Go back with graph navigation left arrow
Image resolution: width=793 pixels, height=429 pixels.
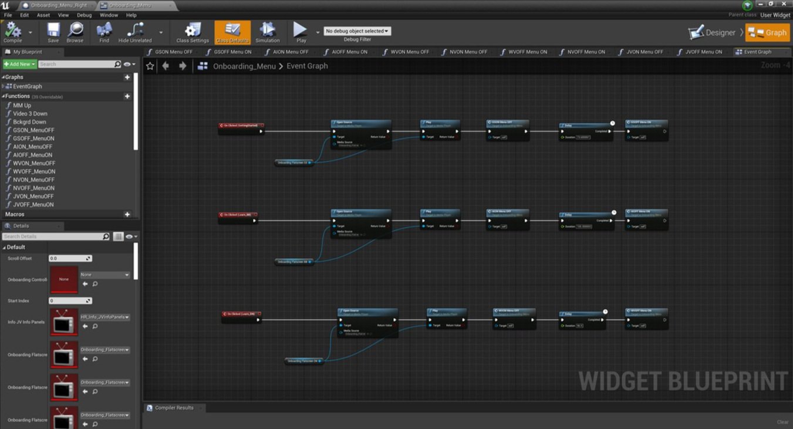point(166,66)
